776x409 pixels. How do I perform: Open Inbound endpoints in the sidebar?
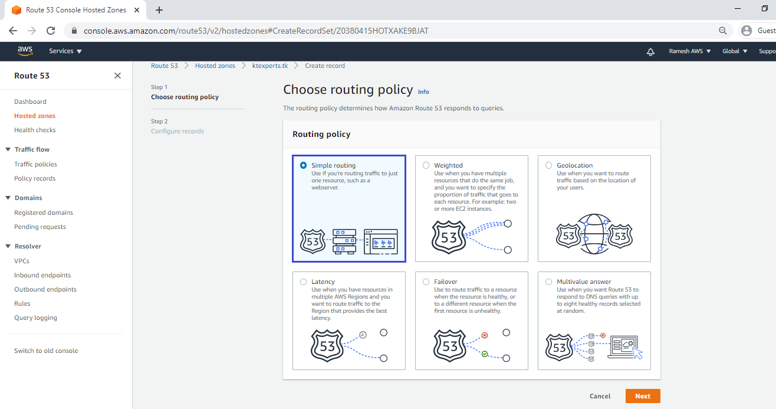click(x=42, y=275)
